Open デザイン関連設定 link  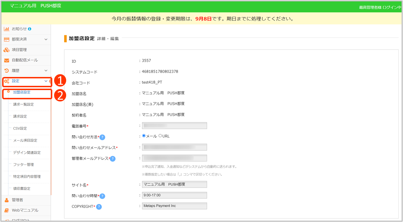[27, 152]
